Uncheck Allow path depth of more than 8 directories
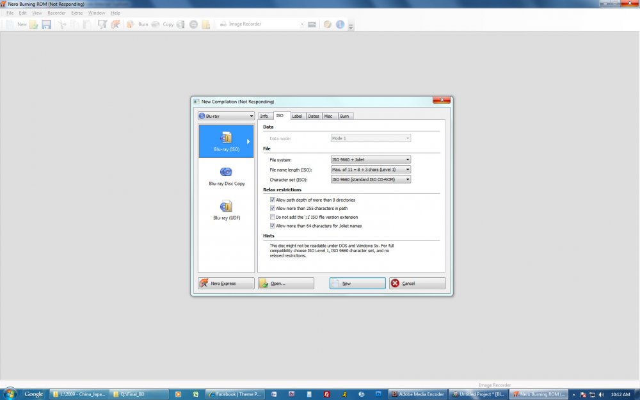640x400 pixels. point(273,200)
